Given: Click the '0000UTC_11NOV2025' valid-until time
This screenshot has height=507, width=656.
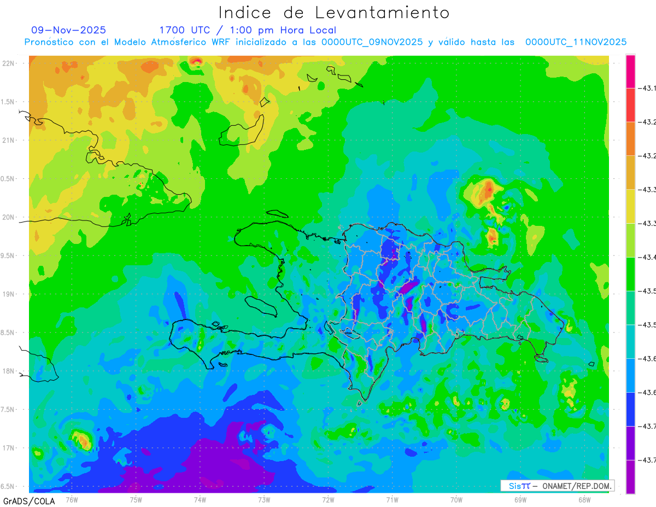Looking at the screenshot, I should coord(576,42).
